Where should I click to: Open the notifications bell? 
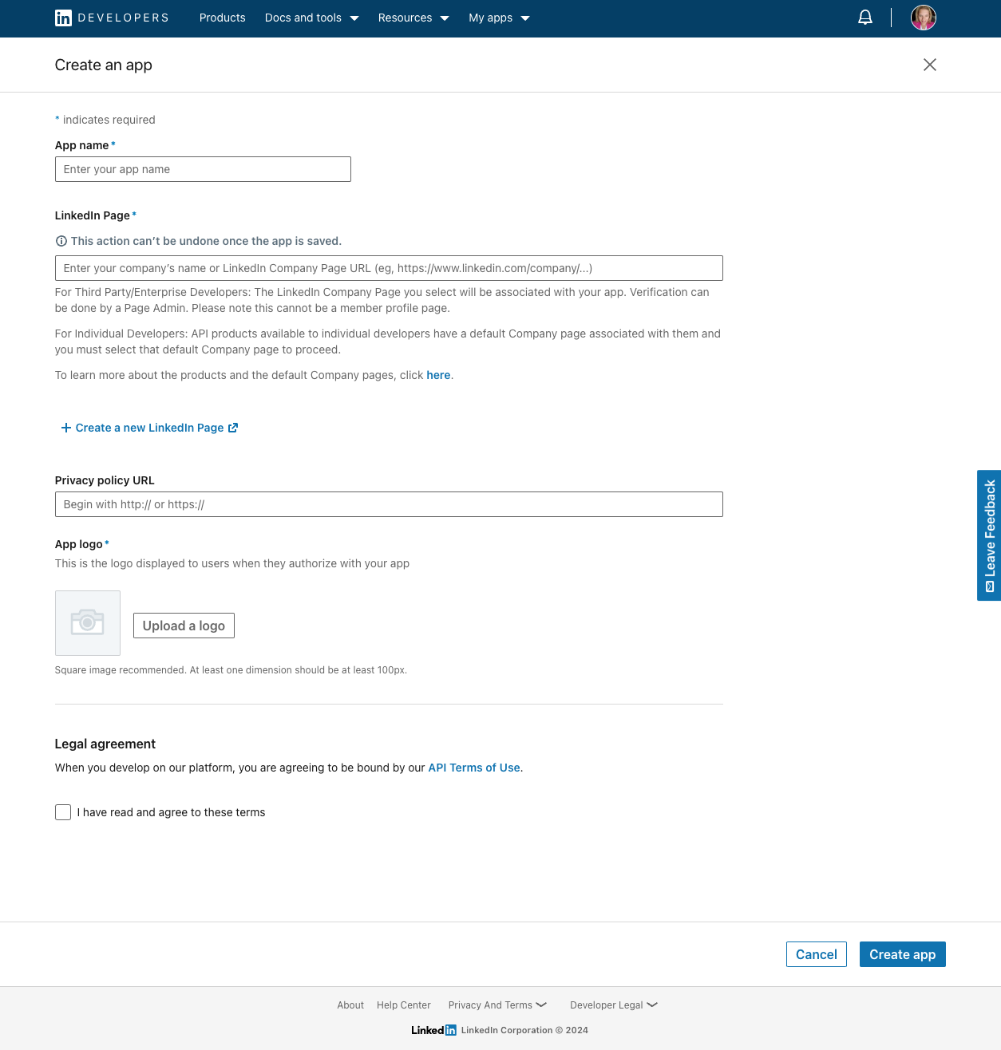point(865,18)
